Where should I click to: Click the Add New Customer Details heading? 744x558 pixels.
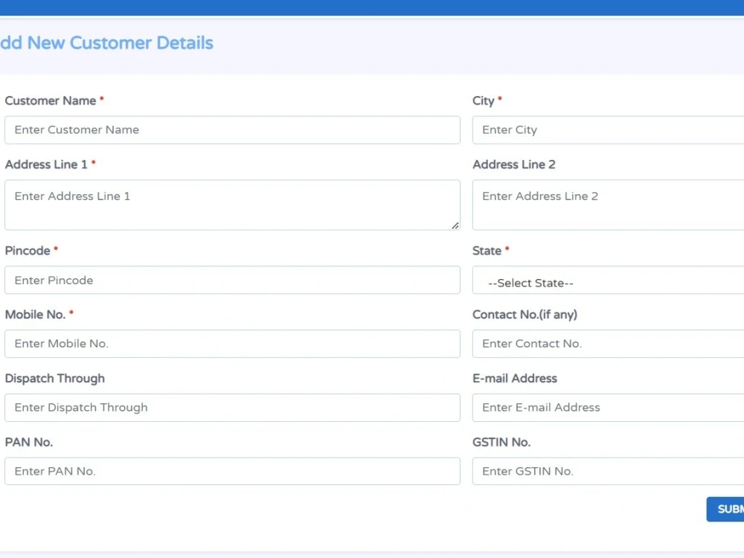(106, 42)
